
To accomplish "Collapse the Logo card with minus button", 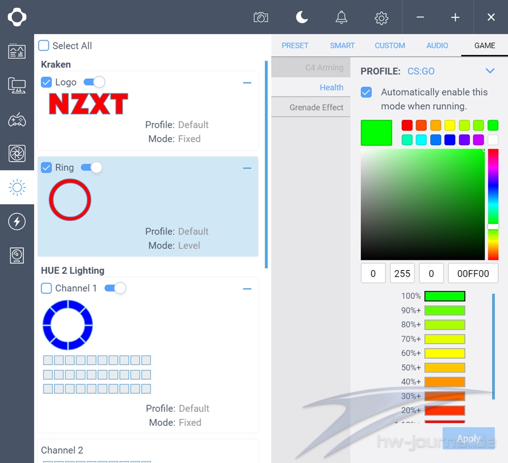I will (247, 83).
